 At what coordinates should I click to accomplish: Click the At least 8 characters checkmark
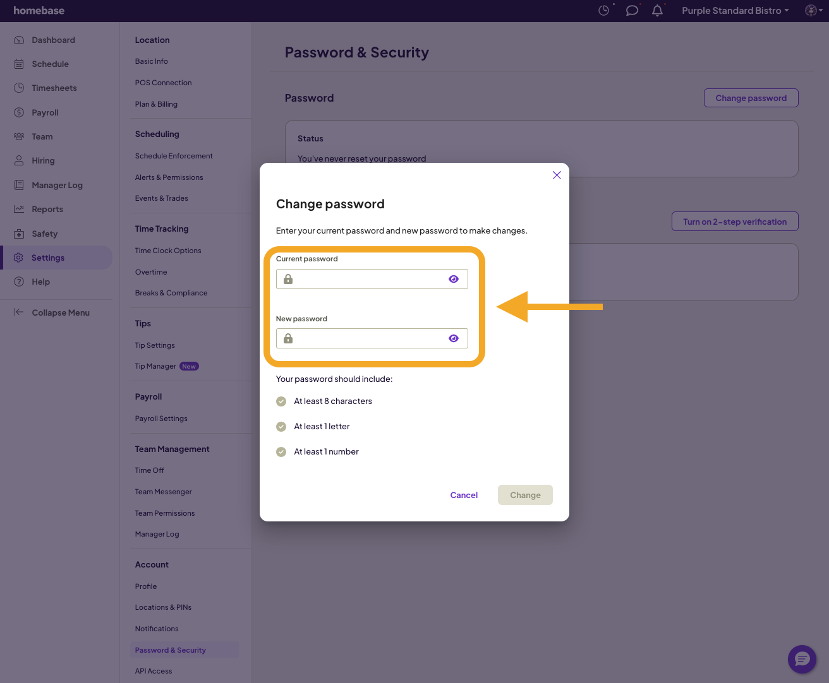pyautogui.click(x=281, y=401)
